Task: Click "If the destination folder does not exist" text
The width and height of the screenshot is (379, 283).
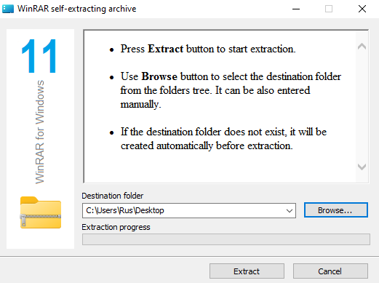Action: pyautogui.click(x=204, y=132)
